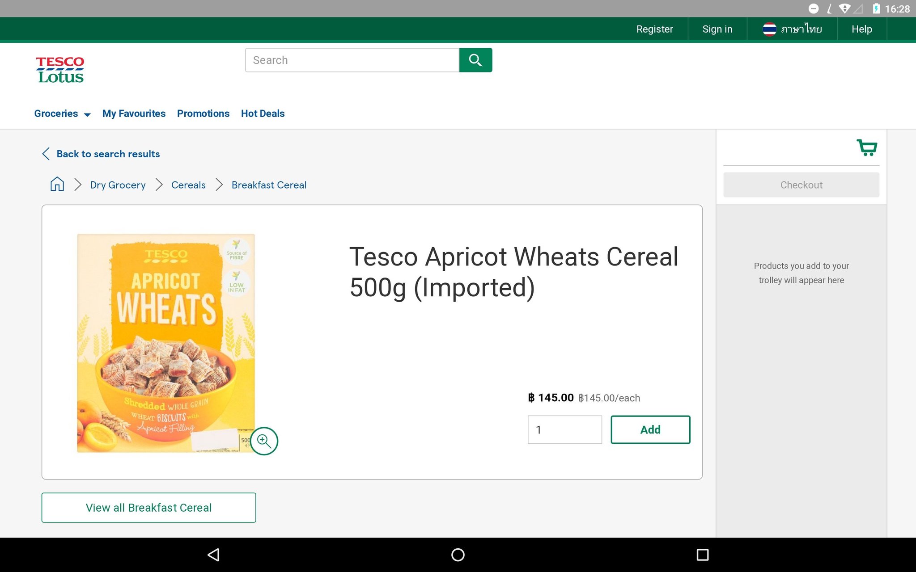Open the Sign in link
This screenshot has height=572, width=916.
[x=717, y=29]
